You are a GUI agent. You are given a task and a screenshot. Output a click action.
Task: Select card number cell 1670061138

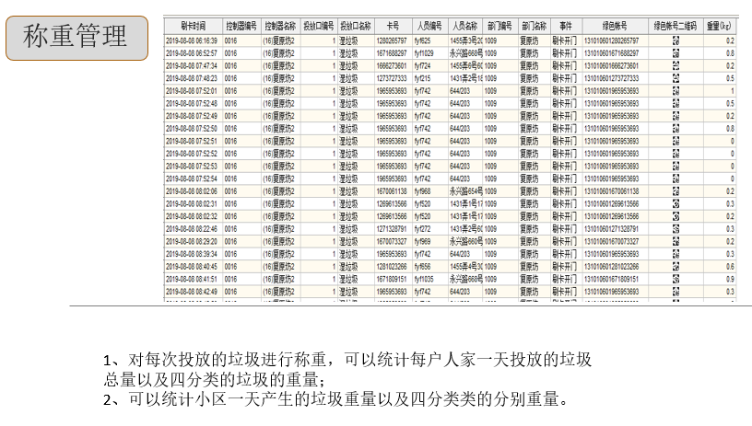pos(392,191)
